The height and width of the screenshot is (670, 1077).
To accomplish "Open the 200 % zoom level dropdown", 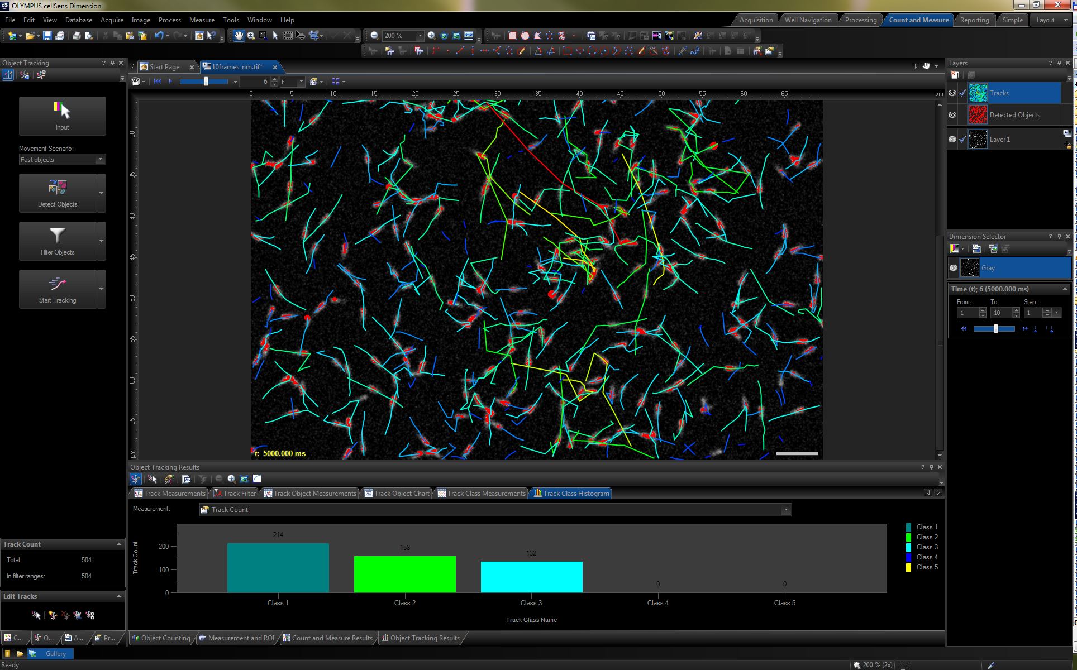I will pyautogui.click(x=420, y=36).
